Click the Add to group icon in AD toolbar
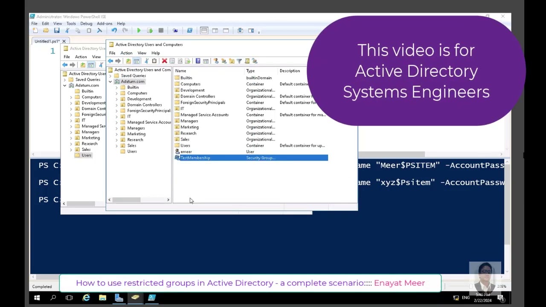The height and width of the screenshot is (307, 546). point(255,61)
